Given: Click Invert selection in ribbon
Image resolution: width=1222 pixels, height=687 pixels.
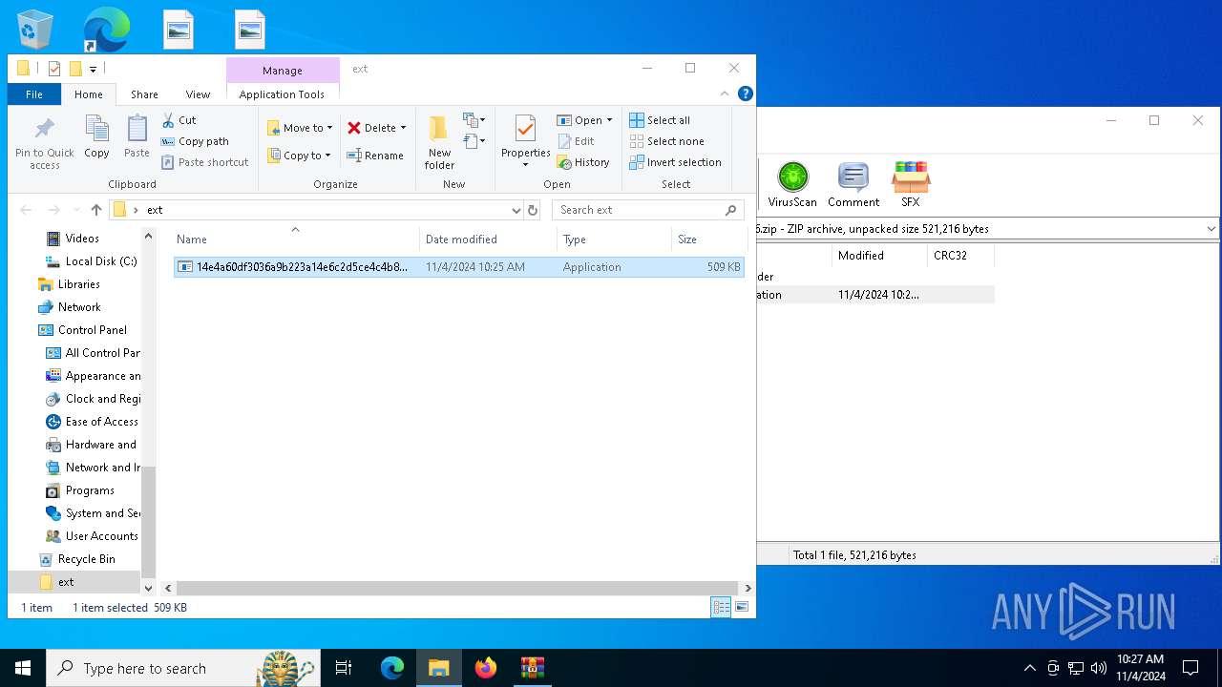Looking at the screenshot, I should (675, 162).
